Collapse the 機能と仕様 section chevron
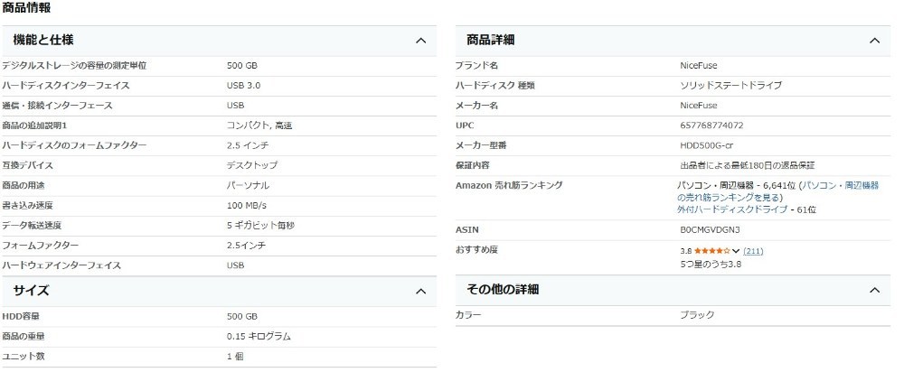 [x=421, y=41]
